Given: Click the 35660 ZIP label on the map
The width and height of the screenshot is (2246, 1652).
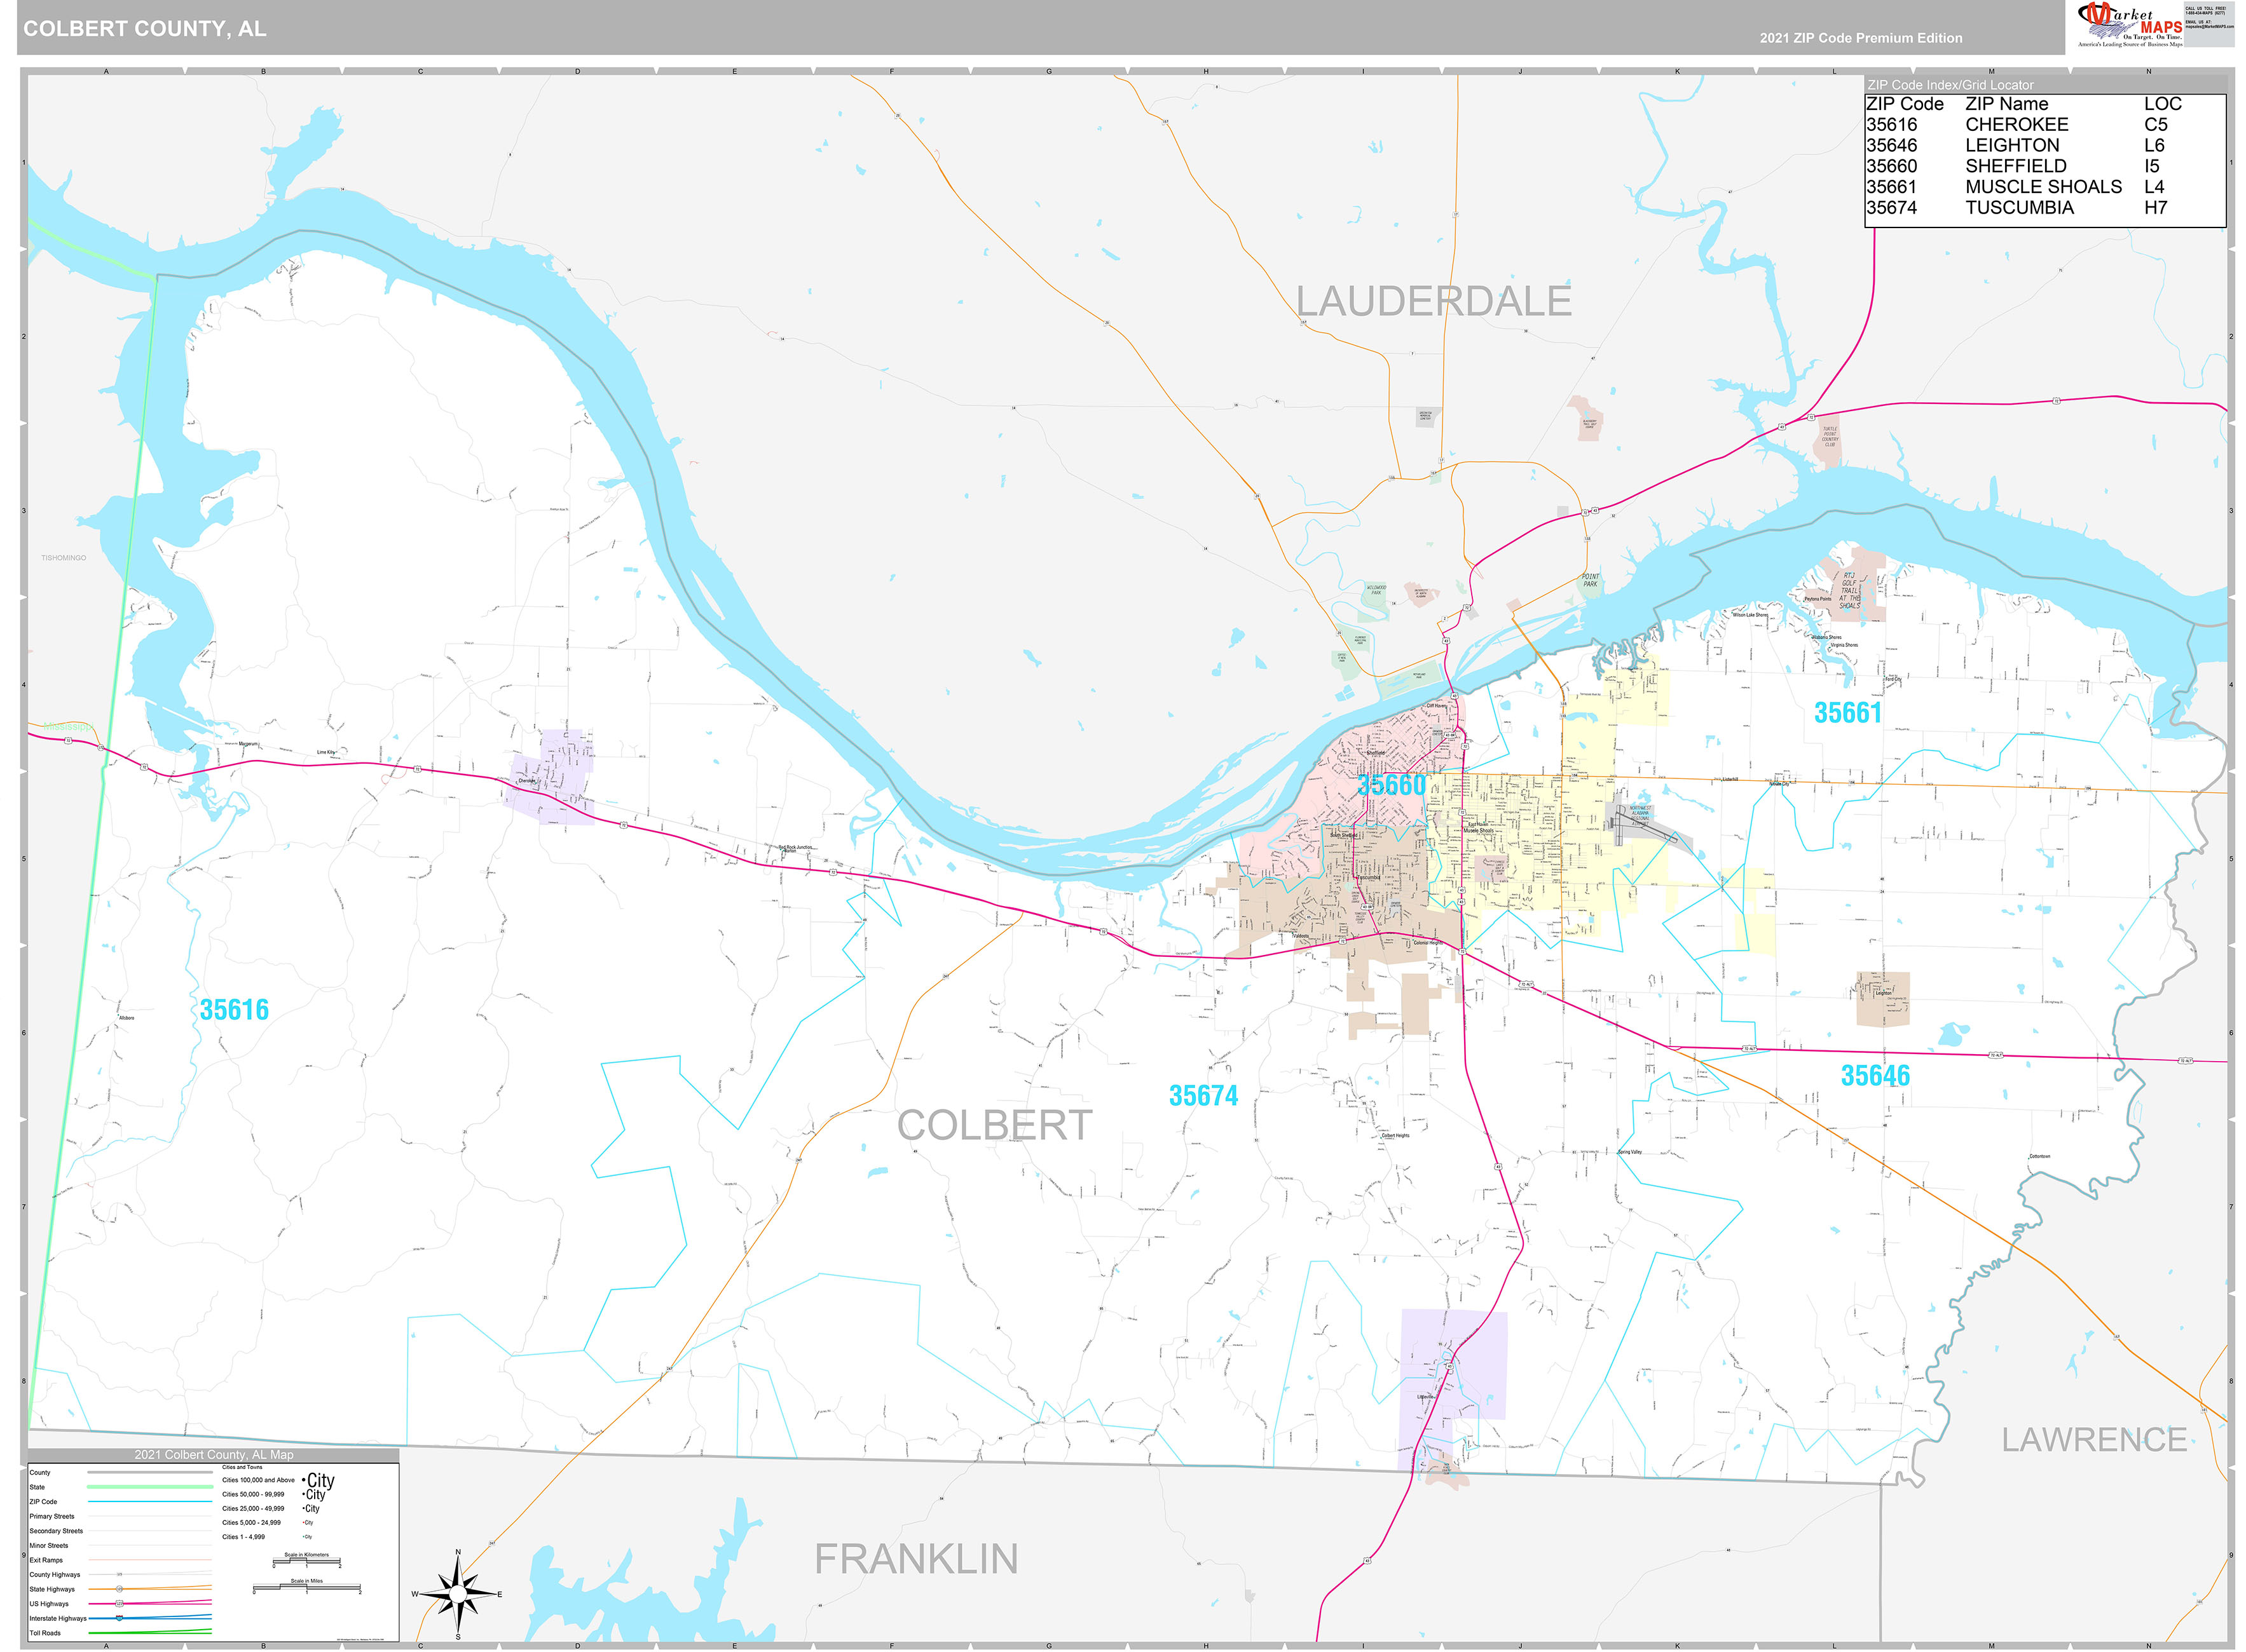Looking at the screenshot, I should 1392,785.
